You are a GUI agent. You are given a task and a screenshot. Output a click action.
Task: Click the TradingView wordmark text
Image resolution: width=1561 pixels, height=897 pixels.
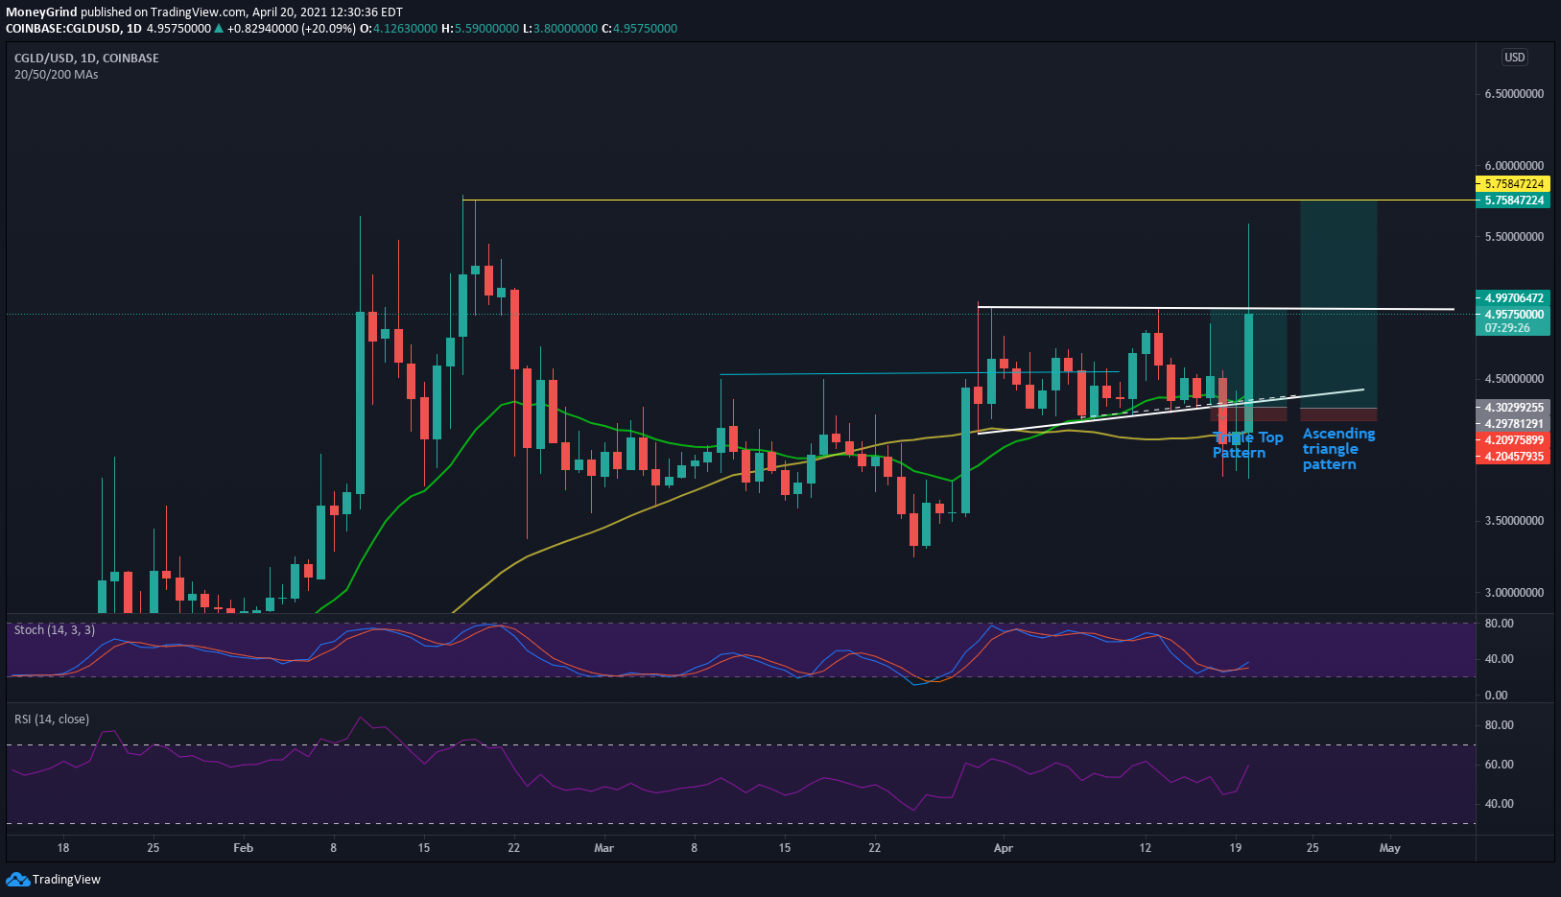(x=66, y=880)
